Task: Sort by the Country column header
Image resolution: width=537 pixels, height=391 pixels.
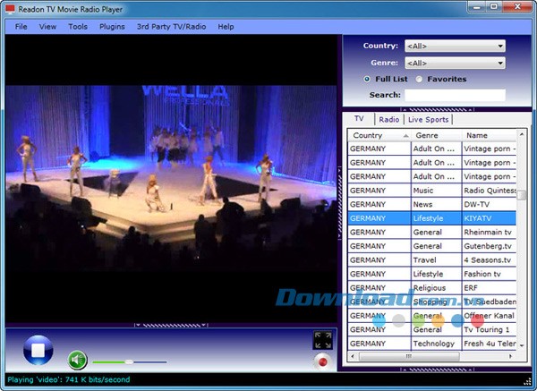Action: pyautogui.click(x=379, y=135)
